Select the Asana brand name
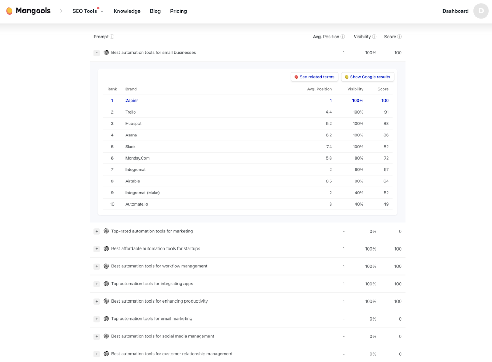The height and width of the screenshot is (362, 492). 131,135
